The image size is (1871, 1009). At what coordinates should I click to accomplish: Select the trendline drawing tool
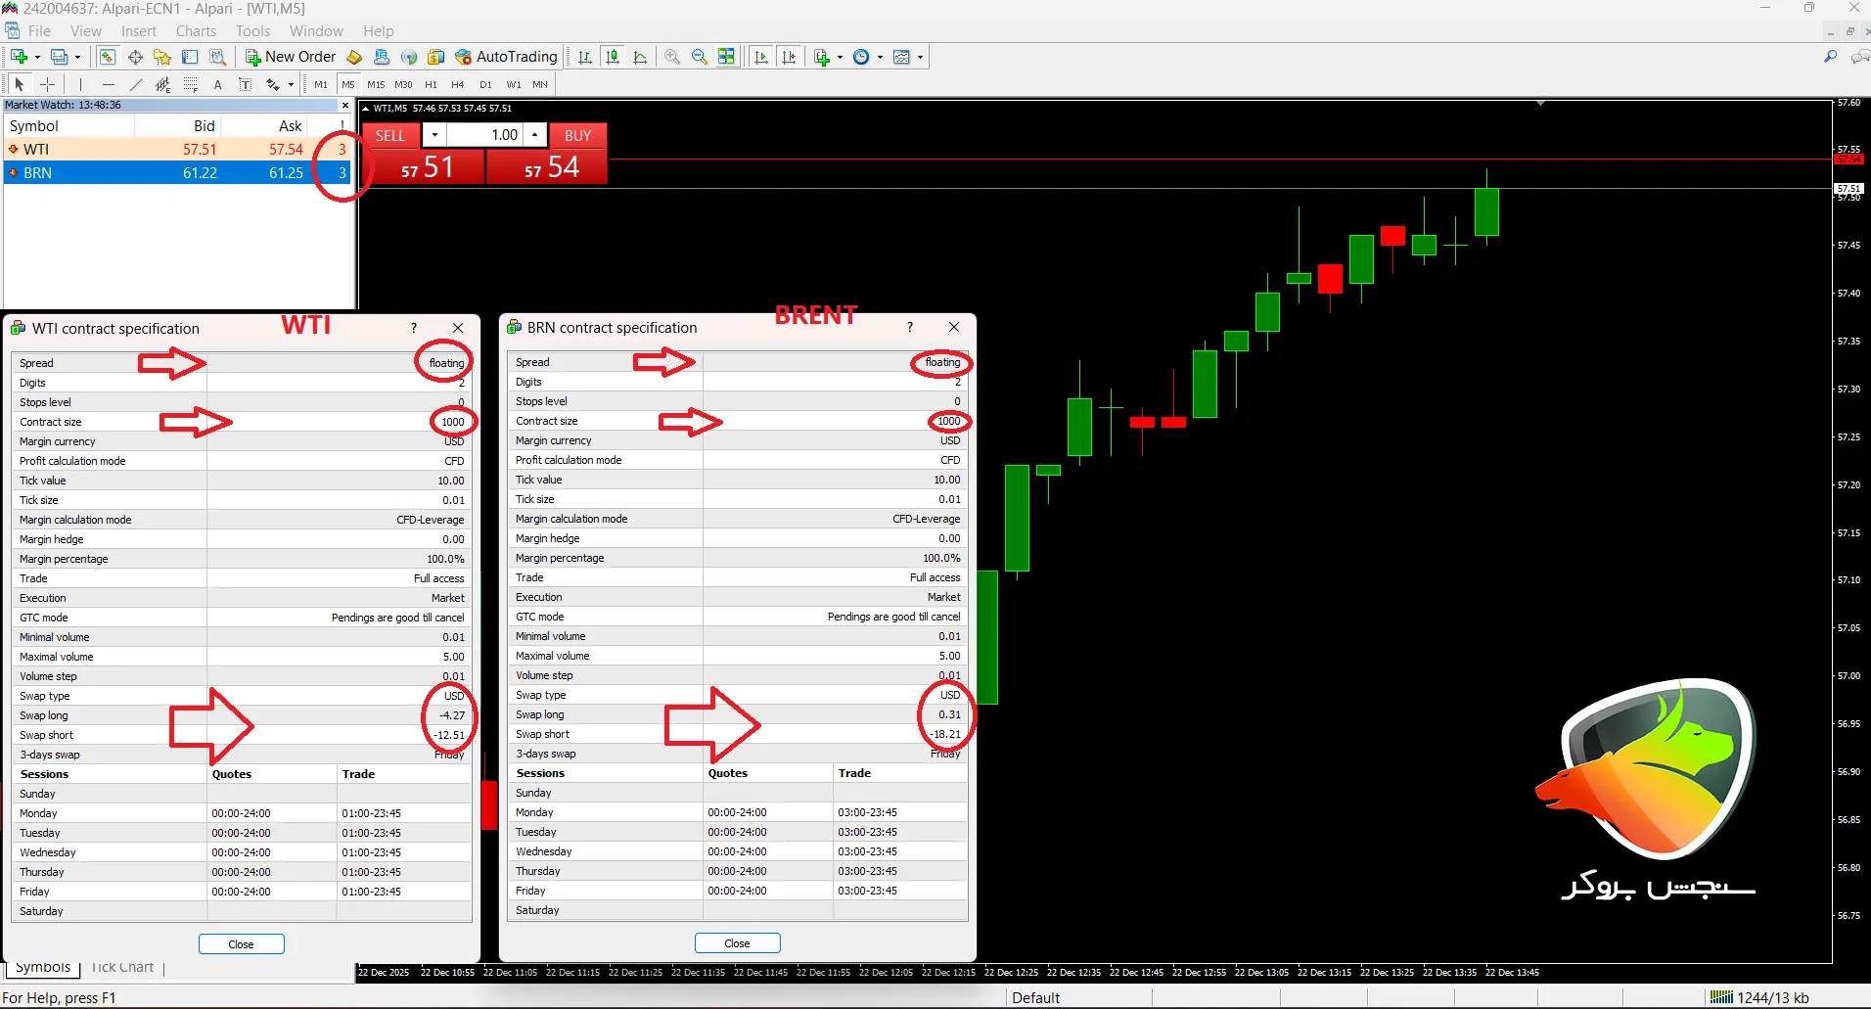(x=136, y=84)
